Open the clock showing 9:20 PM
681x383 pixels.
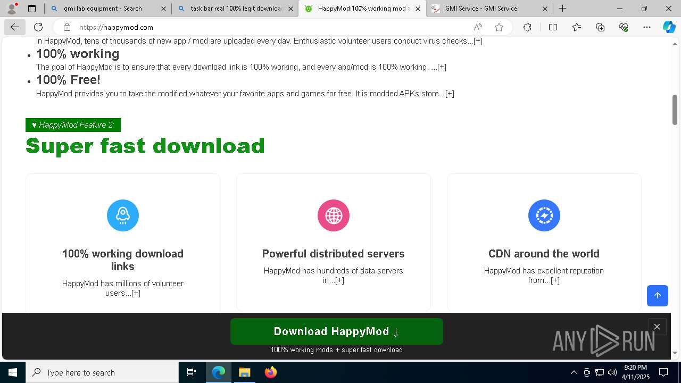pyautogui.click(x=636, y=372)
